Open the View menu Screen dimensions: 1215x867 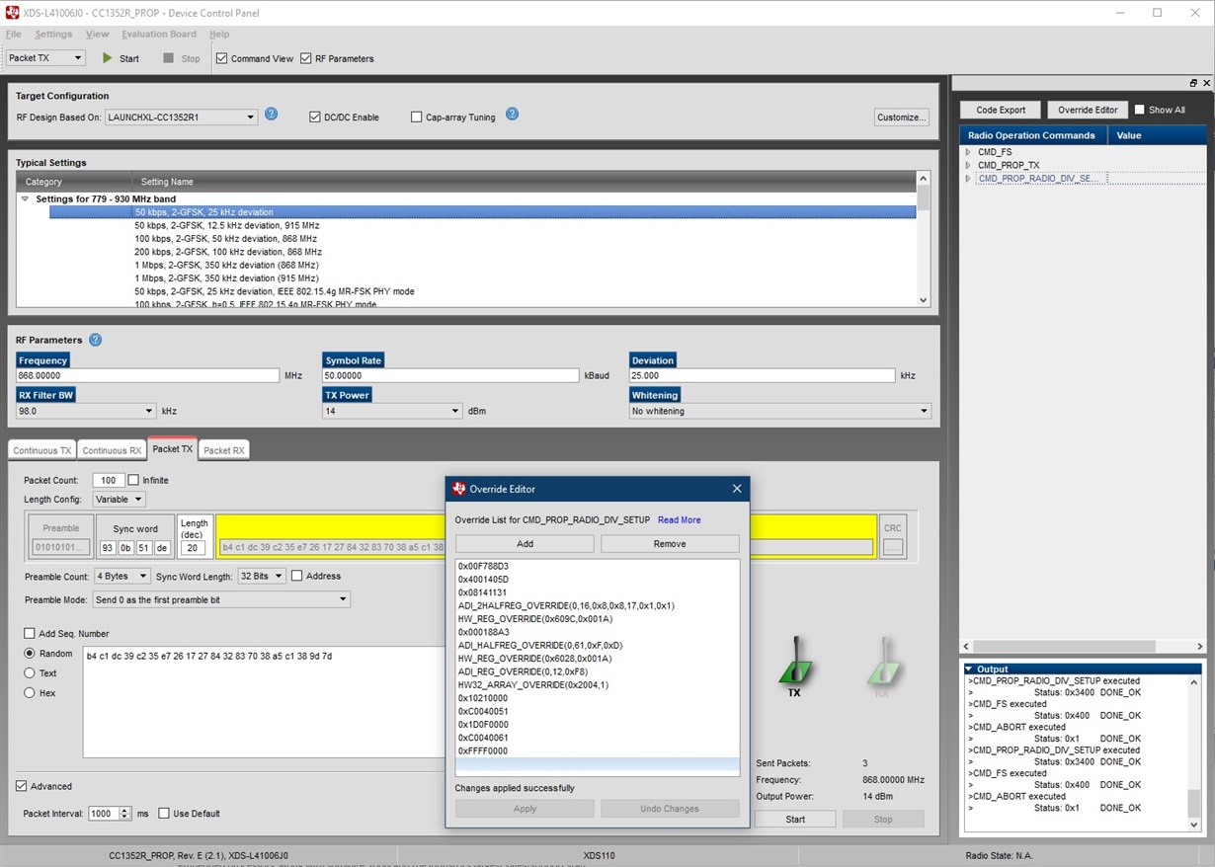pyautogui.click(x=98, y=35)
